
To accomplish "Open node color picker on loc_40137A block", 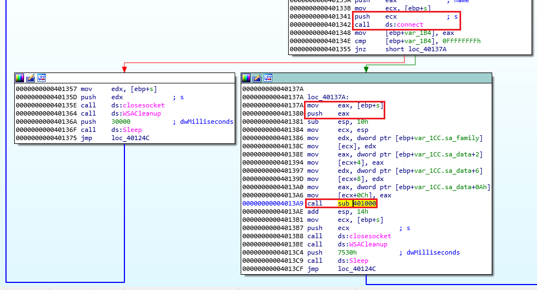I will (246, 78).
